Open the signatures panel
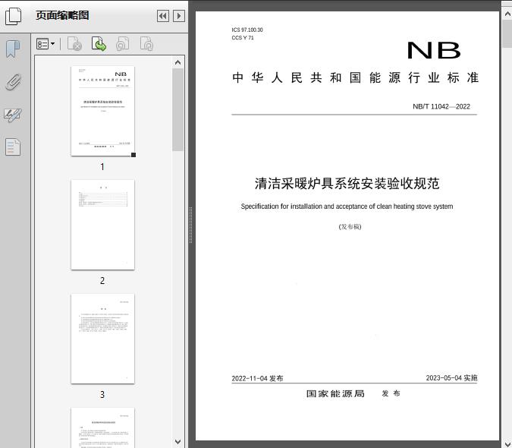The width and height of the screenshot is (512, 448). coord(13,115)
